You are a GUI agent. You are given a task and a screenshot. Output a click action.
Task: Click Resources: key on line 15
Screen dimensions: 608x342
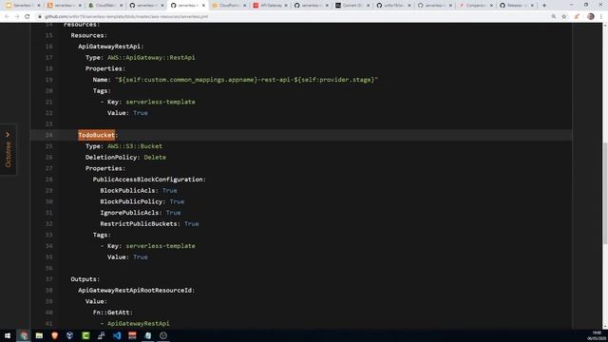point(88,35)
